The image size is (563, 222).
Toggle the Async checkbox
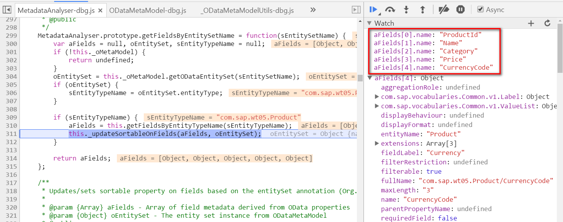pos(480,10)
